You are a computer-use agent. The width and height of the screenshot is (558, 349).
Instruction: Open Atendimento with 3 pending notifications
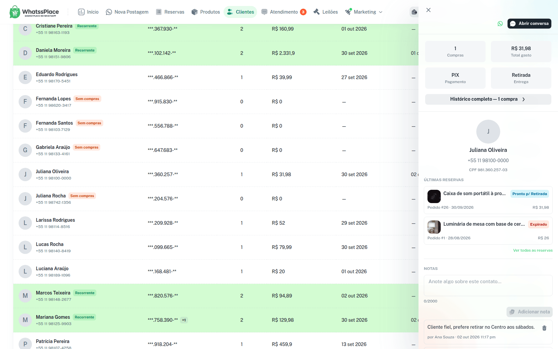point(284,12)
